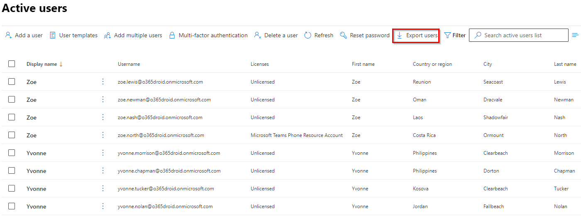Click the Add a user label
The height and width of the screenshot is (216, 581).
point(29,35)
